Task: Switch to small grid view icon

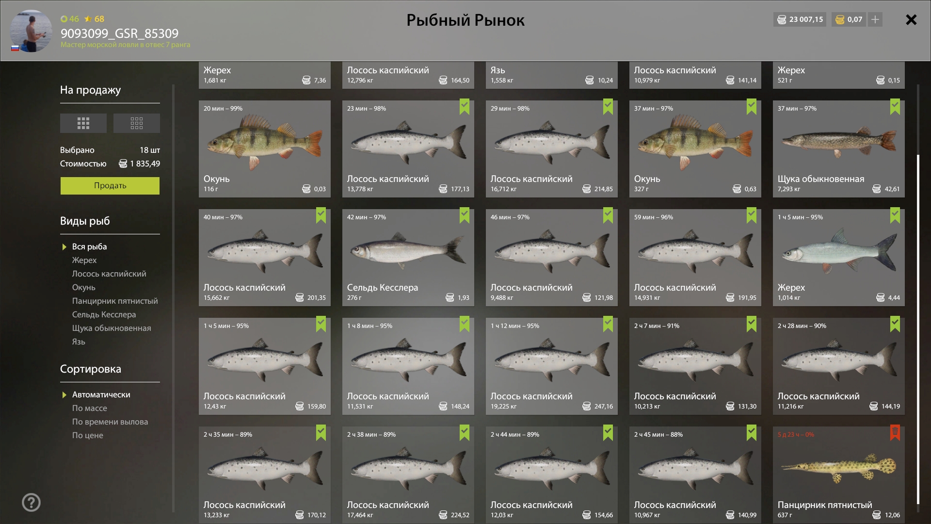Action: click(137, 123)
